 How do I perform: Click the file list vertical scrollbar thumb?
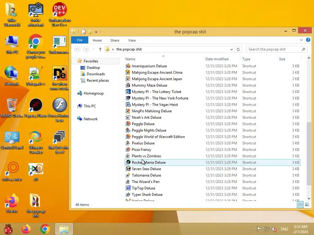pyautogui.click(x=308, y=154)
